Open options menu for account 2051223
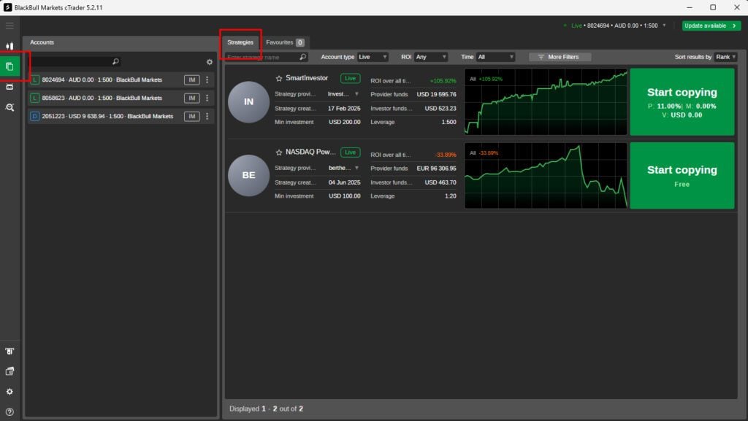The image size is (748, 421). coord(207,116)
